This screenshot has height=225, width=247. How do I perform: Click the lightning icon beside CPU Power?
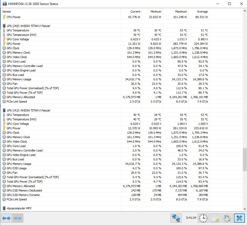point(4,17)
